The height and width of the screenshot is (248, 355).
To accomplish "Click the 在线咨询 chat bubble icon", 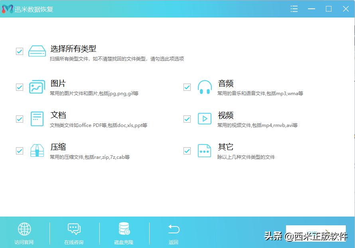I will [x=74, y=229].
